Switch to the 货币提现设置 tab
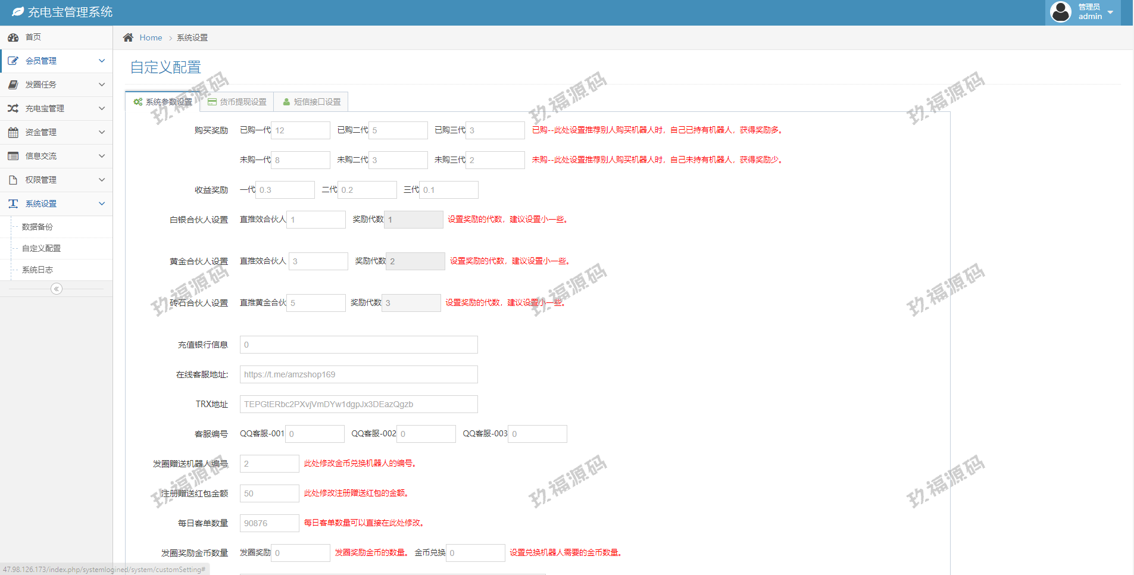Viewport: 1134px width, 575px height. 237,102
